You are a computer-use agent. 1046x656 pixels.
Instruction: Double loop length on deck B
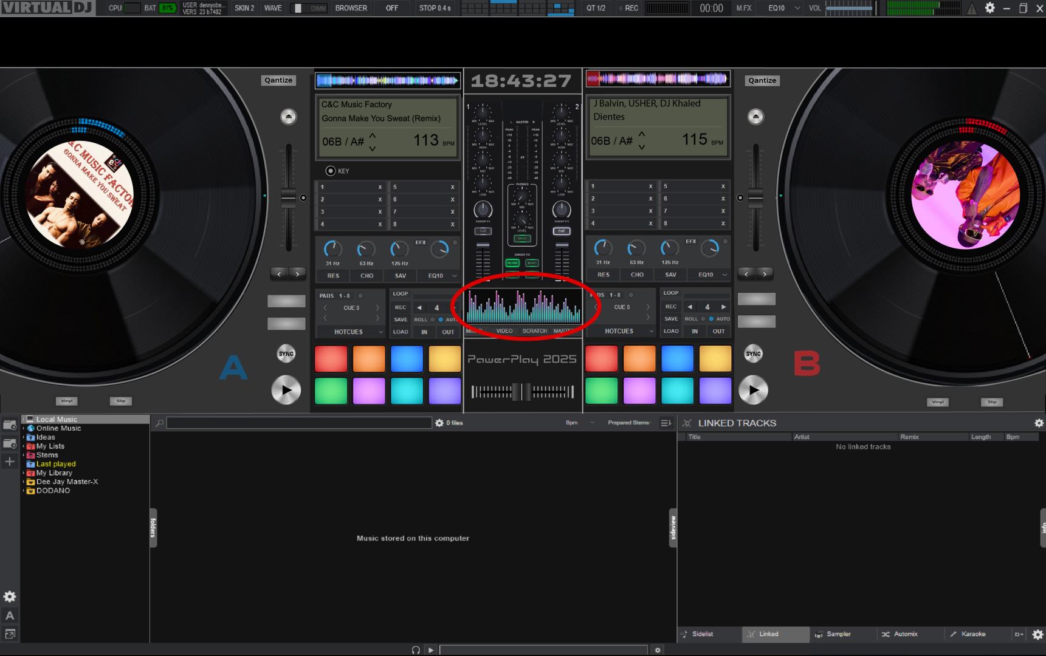pyautogui.click(x=723, y=307)
